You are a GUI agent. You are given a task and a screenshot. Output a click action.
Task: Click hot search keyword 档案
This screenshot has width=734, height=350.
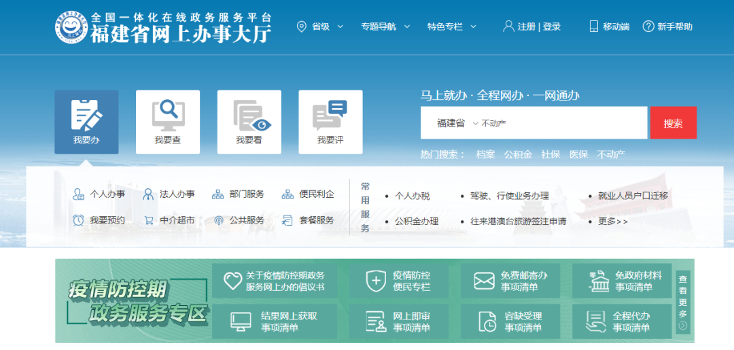[485, 154]
